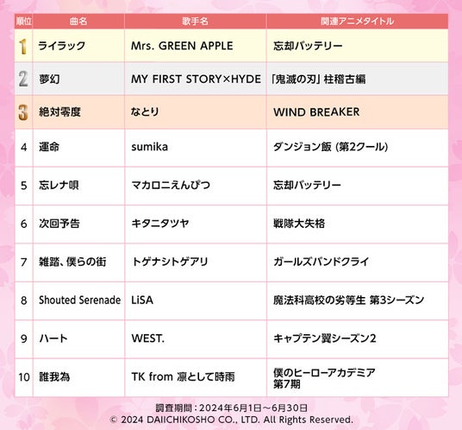Image resolution: width=462 pixels, height=430 pixels.
Task: Click artist Mrs. GREEN APPLE
Action: point(182,46)
